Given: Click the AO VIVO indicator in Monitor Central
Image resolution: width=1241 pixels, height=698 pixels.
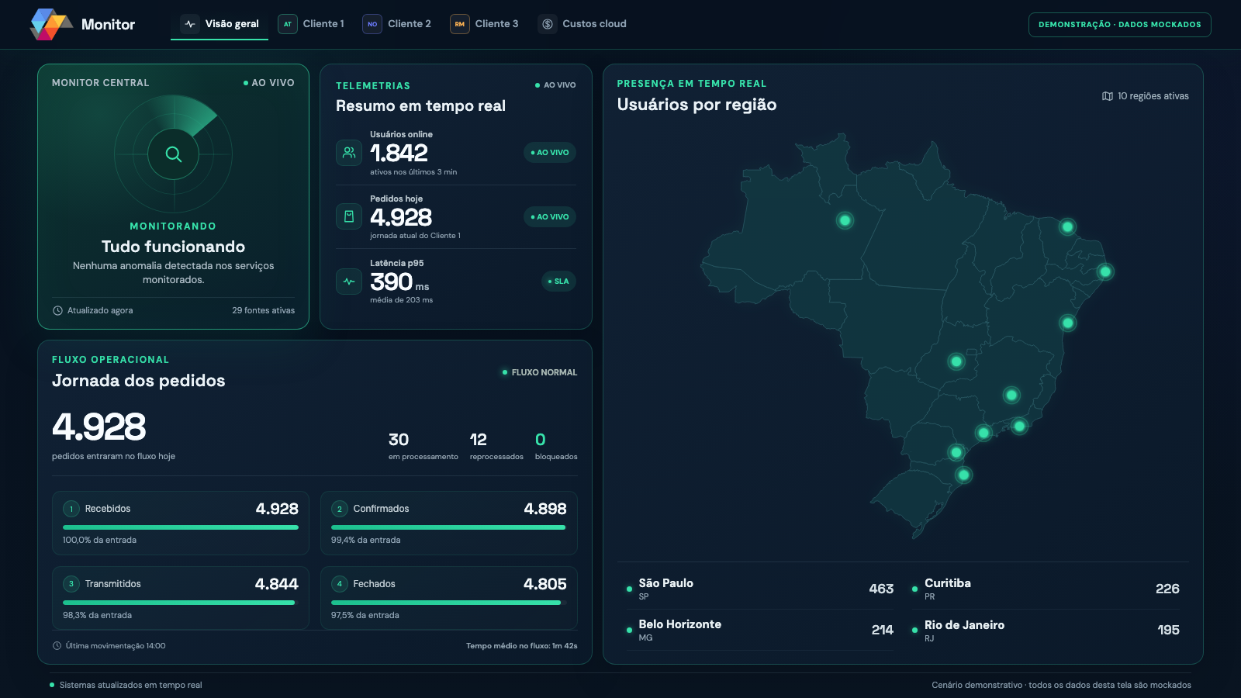Looking at the screenshot, I should click(x=269, y=83).
